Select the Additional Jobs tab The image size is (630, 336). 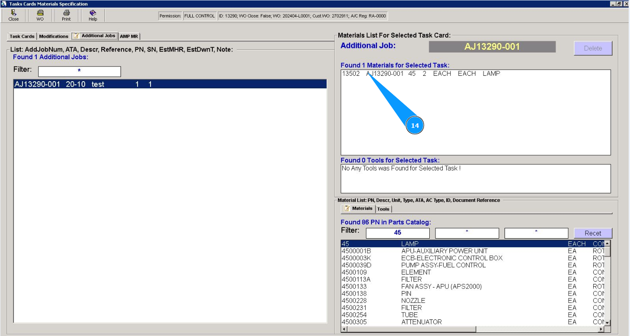coord(95,36)
